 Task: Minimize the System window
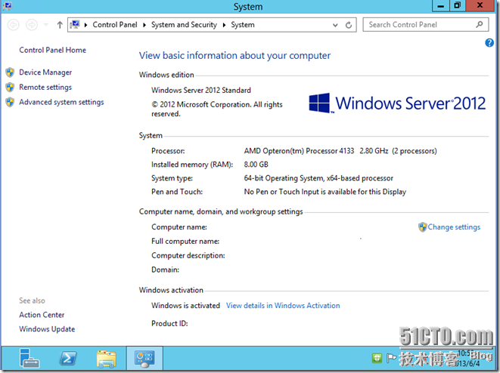tap(441, 6)
